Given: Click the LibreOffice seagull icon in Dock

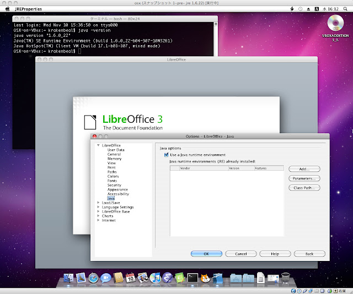Looking at the screenshot, I should click(x=217, y=278).
